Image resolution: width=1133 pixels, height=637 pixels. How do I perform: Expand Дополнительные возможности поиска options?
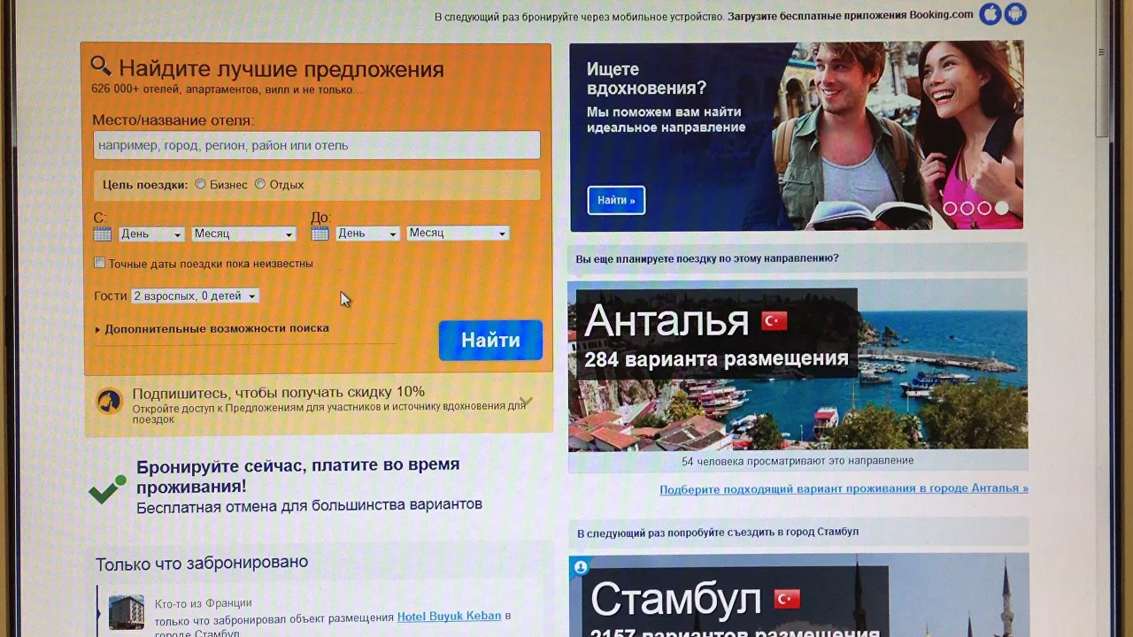[212, 328]
